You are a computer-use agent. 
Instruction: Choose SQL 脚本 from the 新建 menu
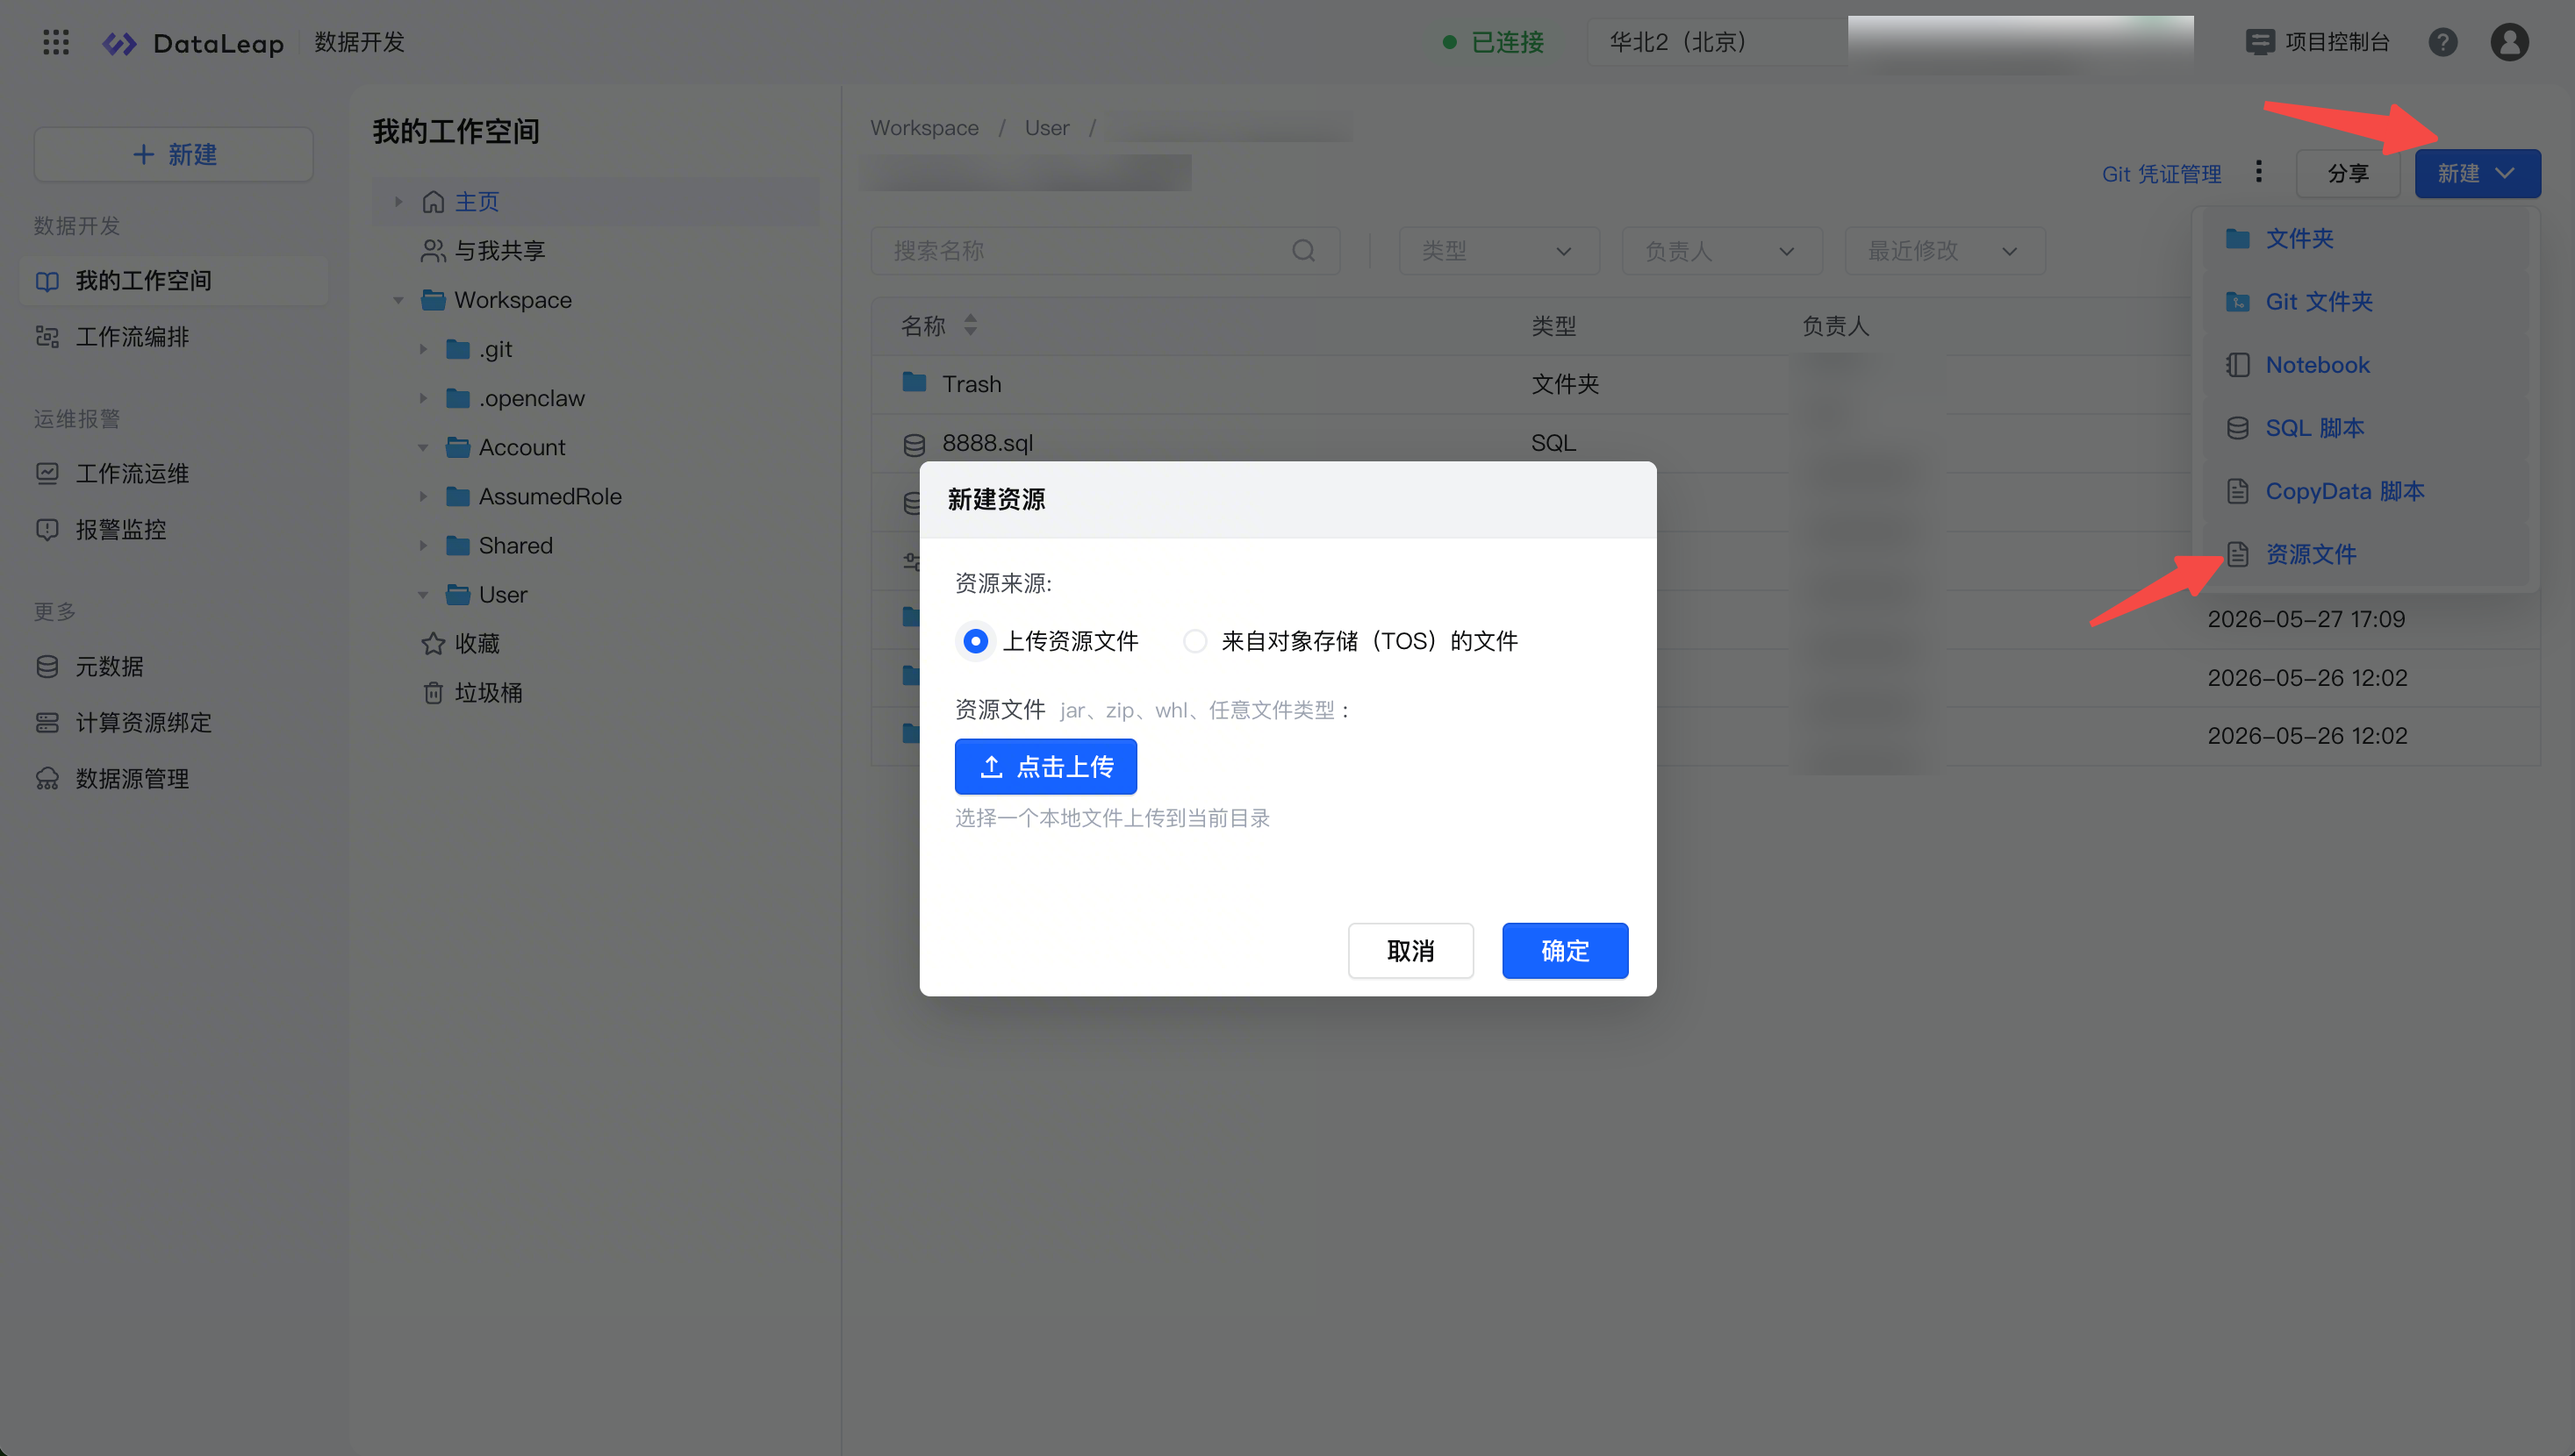[x=2365, y=428]
